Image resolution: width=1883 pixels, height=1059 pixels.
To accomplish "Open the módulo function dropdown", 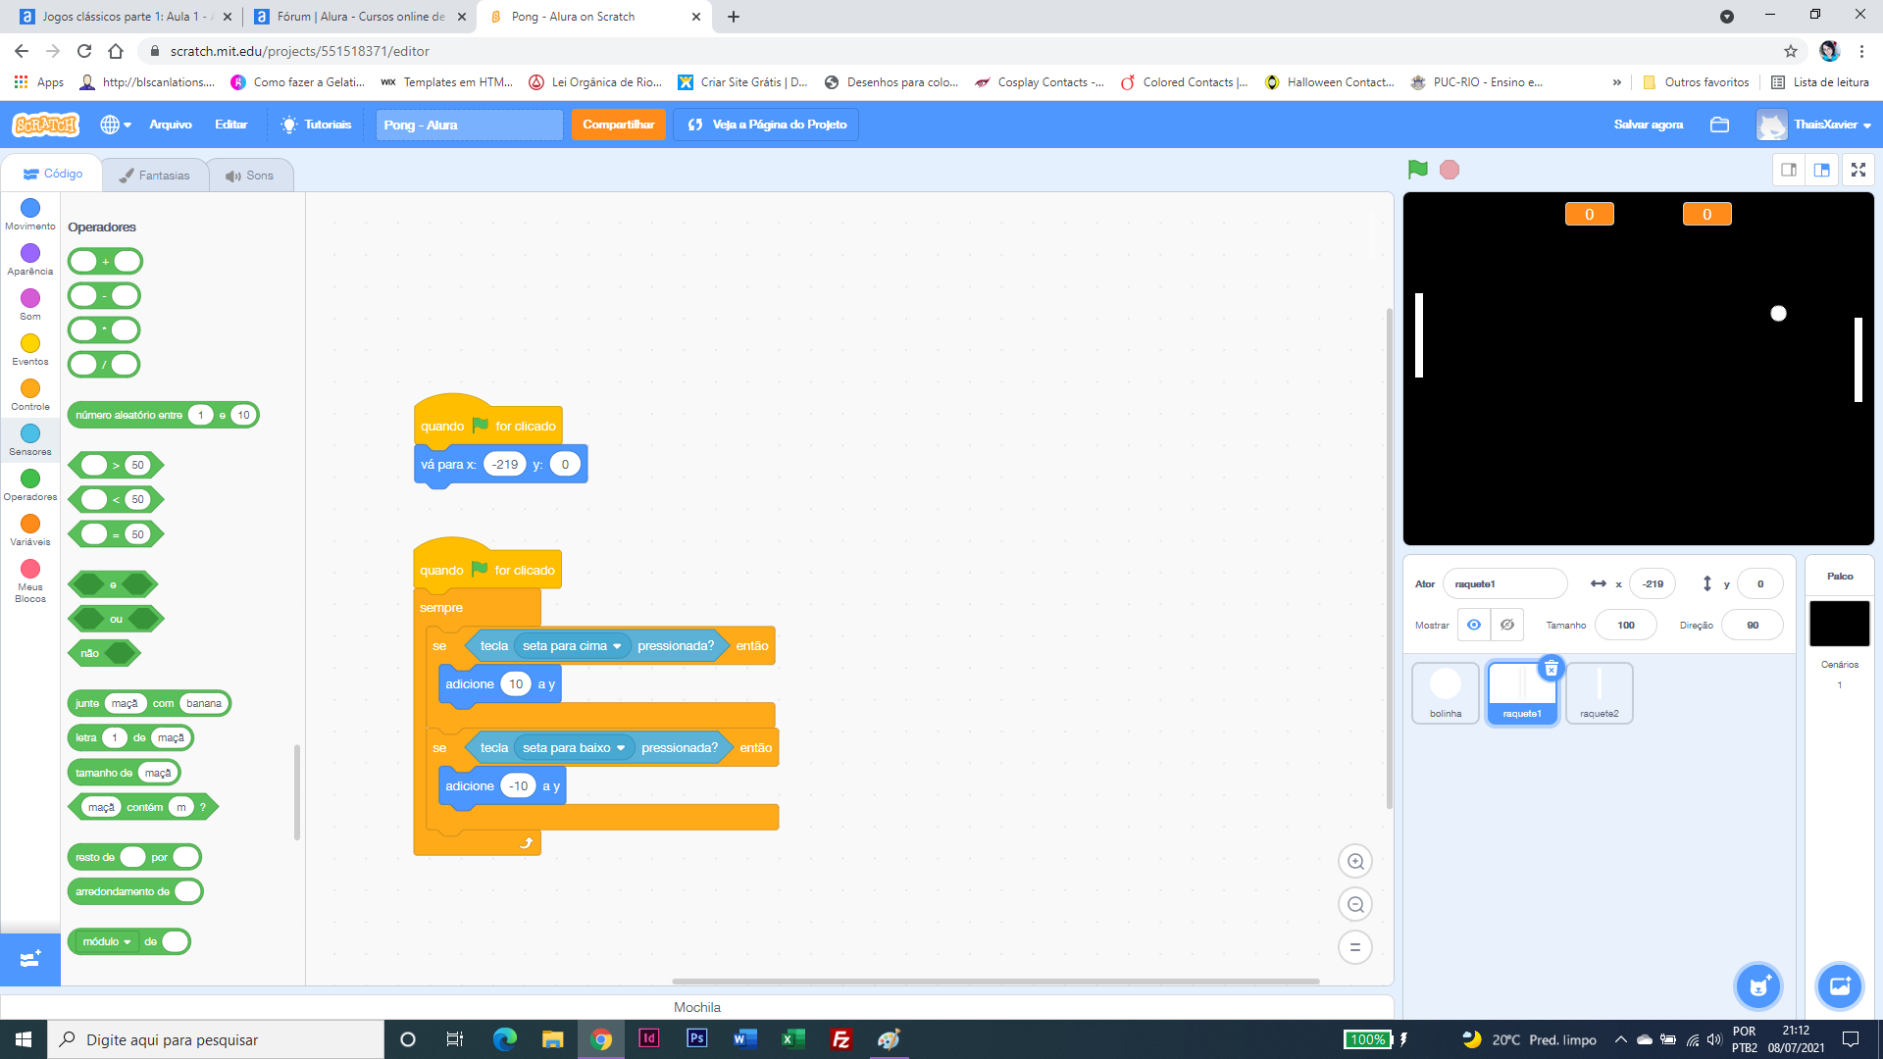I will tap(107, 941).
